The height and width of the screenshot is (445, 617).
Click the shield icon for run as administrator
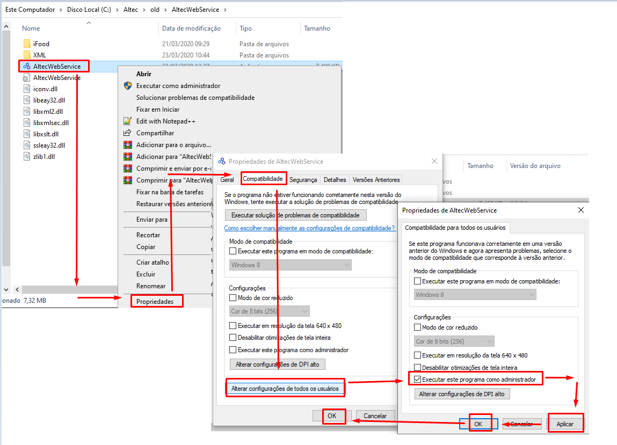coord(127,86)
